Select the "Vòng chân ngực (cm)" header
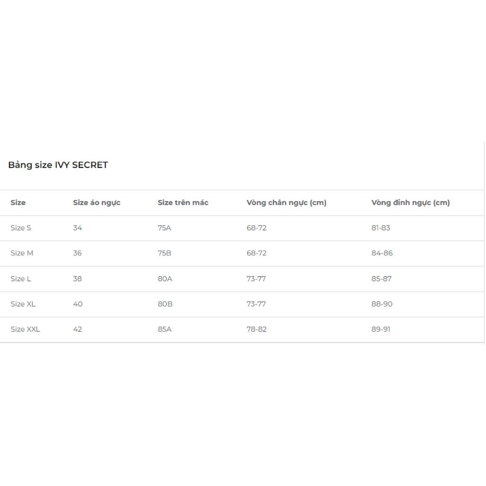The width and height of the screenshot is (486, 486). pyautogui.click(x=287, y=203)
